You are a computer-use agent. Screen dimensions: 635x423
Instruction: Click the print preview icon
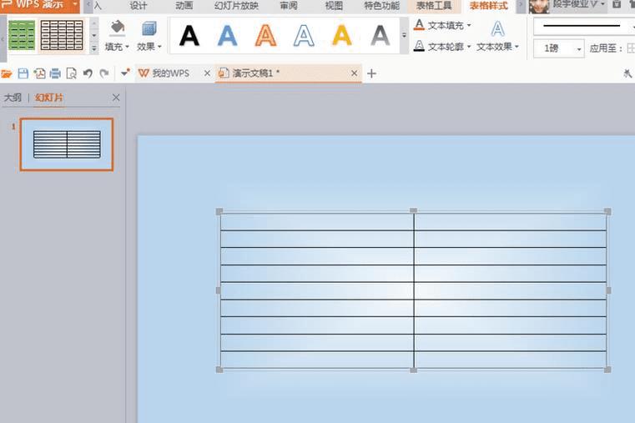click(71, 73)
